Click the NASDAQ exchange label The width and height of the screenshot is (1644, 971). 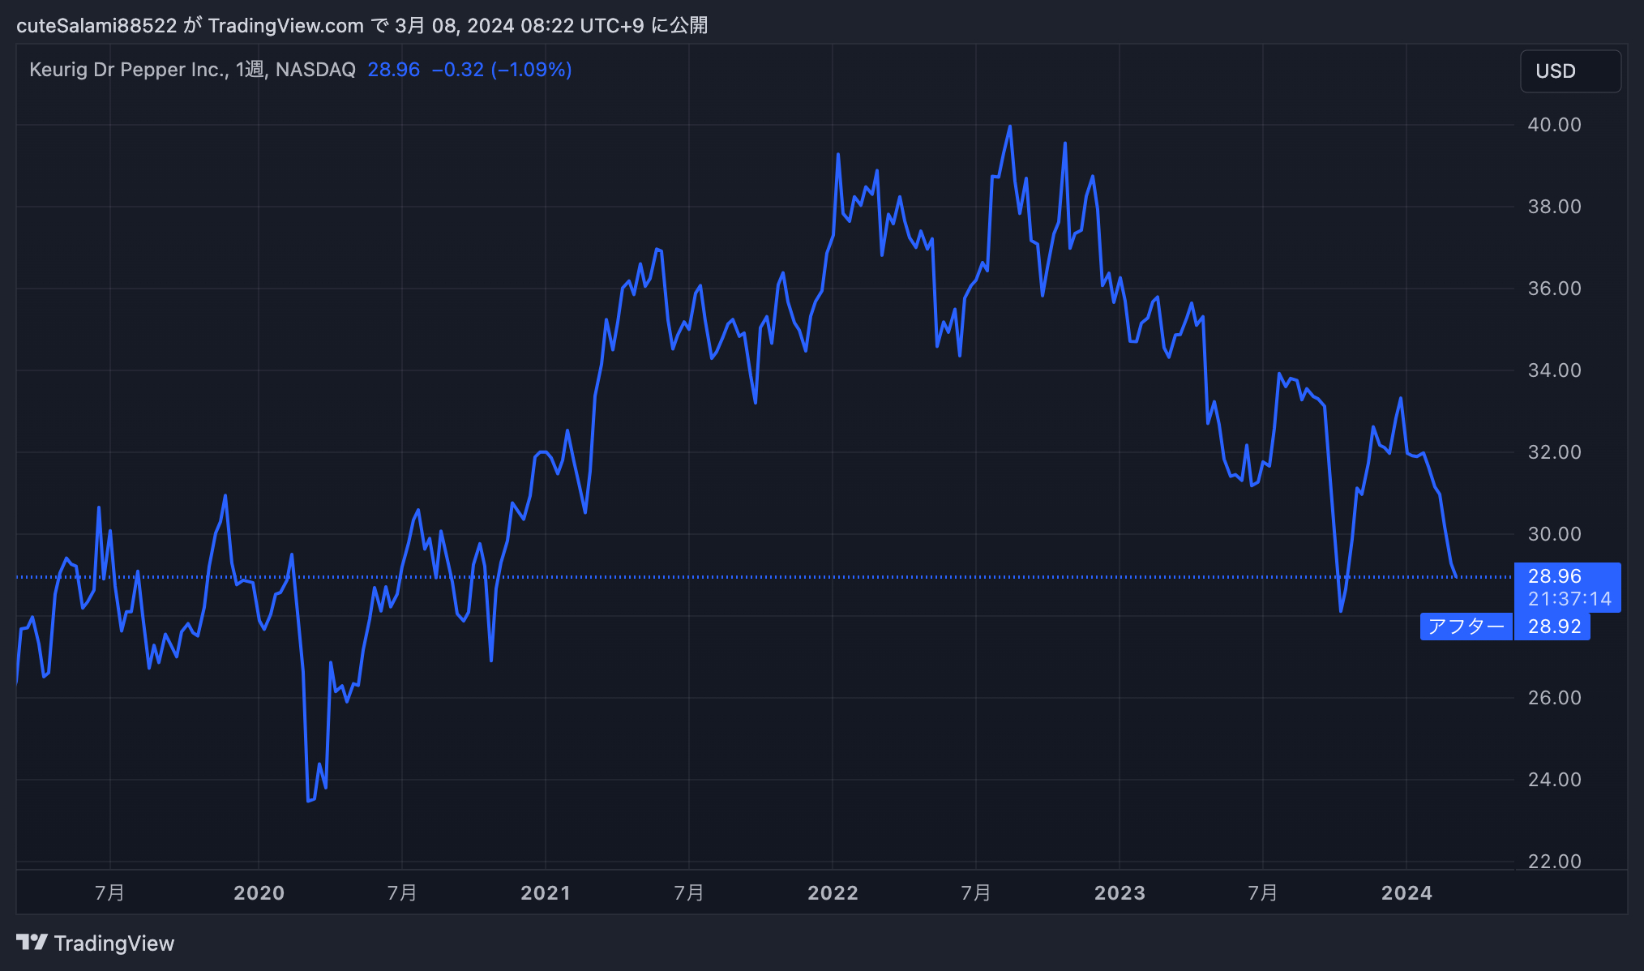pos(315,70)
